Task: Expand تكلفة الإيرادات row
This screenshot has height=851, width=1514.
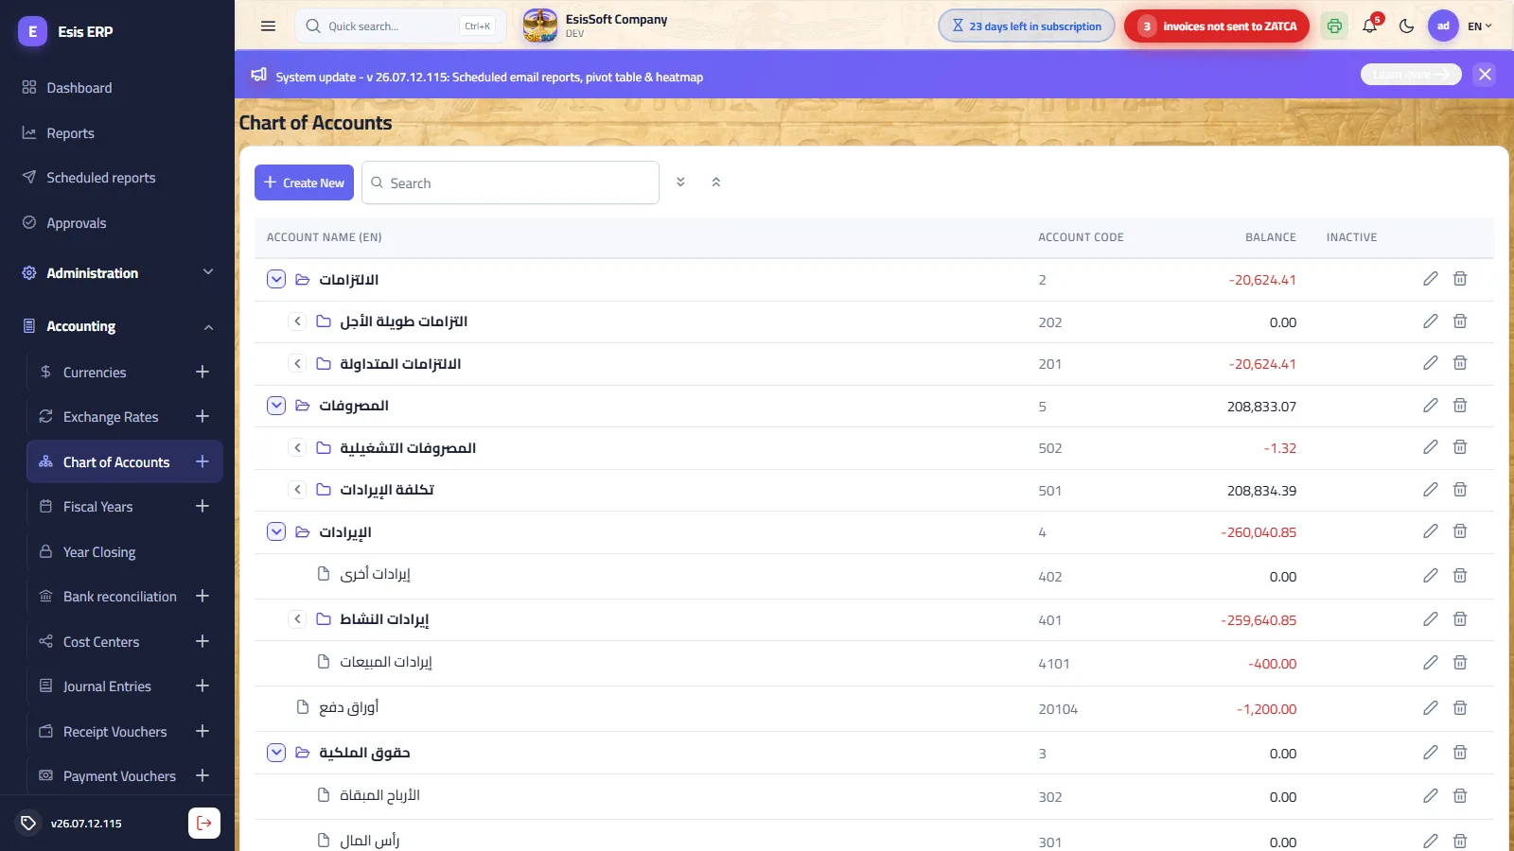Action: (x=297, y=490)
